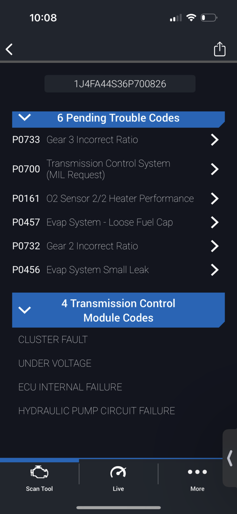
Task: Open details arrow for P0733
Action: click(215, 140)
